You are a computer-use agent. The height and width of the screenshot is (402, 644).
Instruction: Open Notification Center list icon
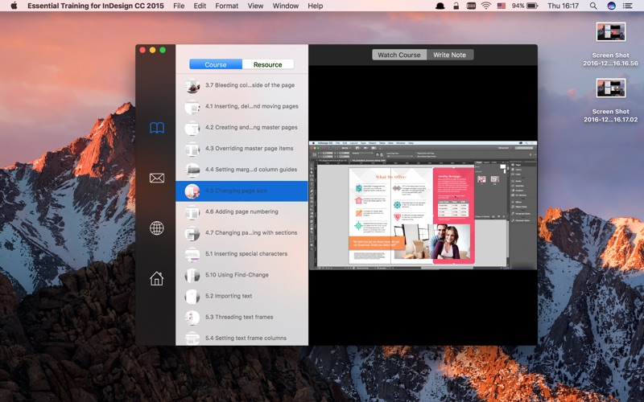[628, 6]
